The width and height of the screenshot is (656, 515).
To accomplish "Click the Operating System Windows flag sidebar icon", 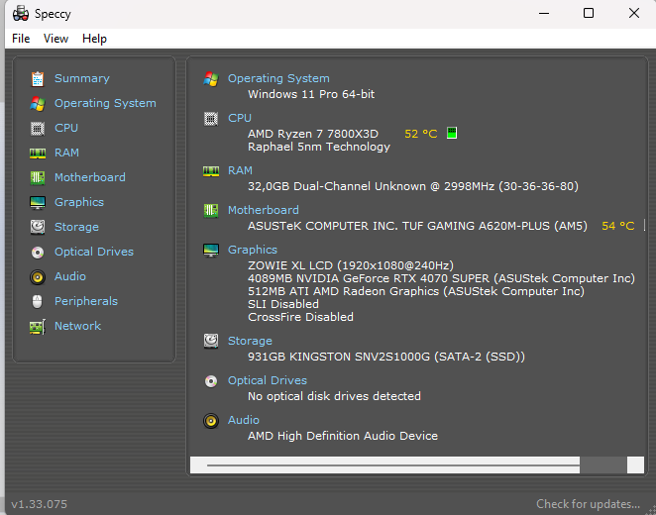I will 38,103.
